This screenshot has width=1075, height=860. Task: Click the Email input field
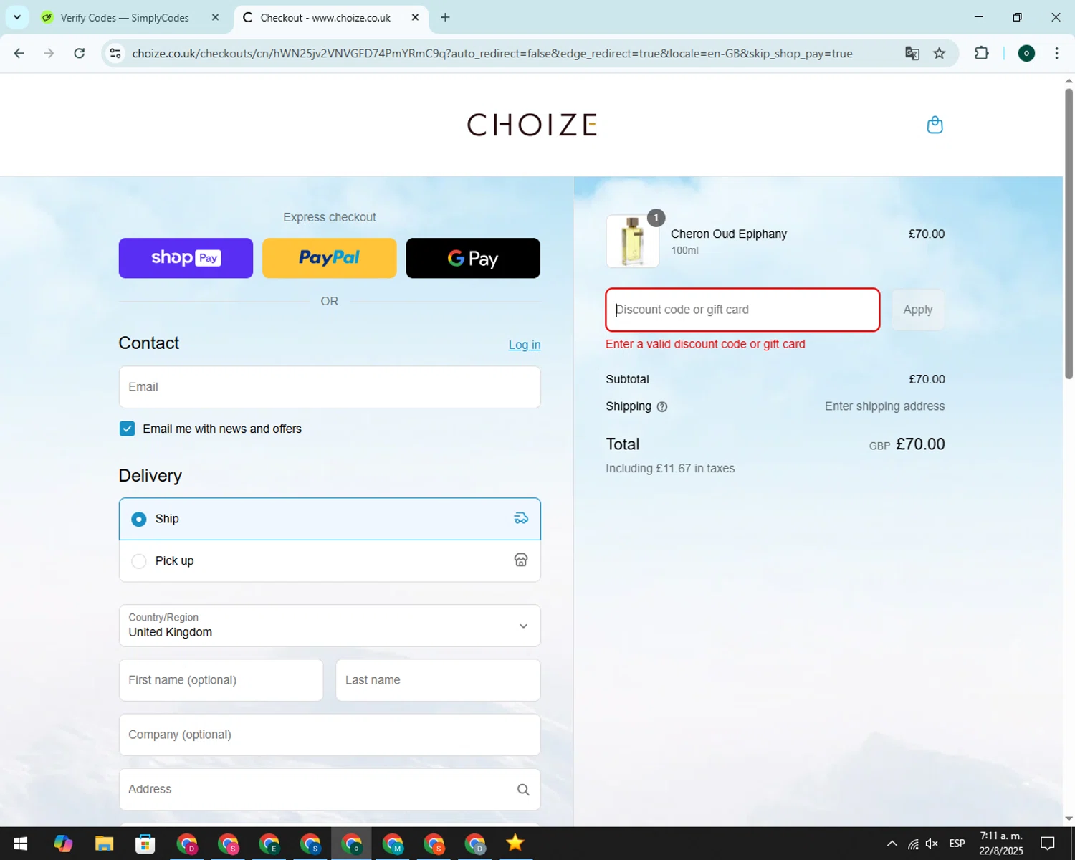click(x=330, y=387)
